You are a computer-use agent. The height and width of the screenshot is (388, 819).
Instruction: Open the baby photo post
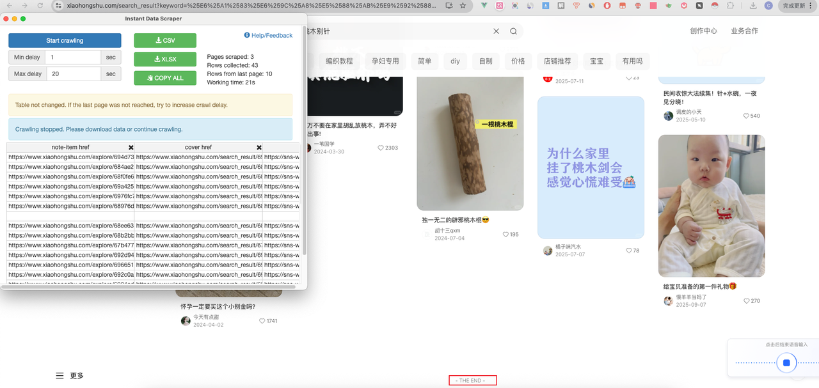point(712,206)
